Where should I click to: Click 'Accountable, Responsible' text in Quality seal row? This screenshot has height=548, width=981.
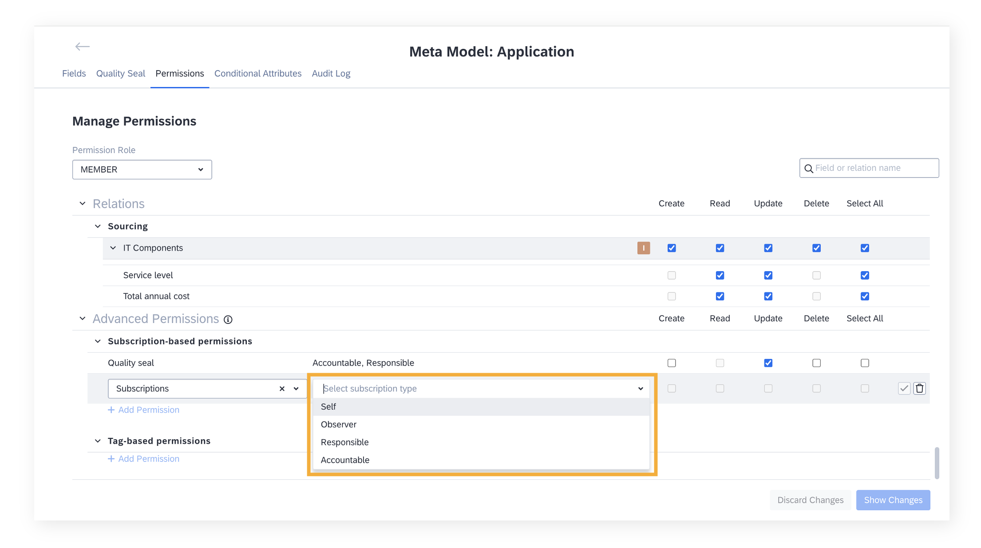pos(364,363)
